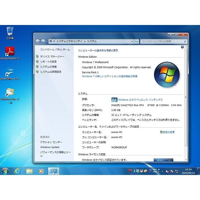Viewport: 200px width, 200px height.
Task: Open リモートの設定 in the left pane
Action: 48,62
